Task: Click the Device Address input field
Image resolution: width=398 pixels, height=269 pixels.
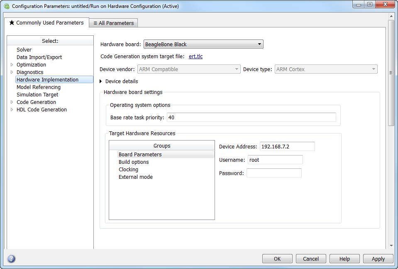Action: [x=287, y=146]
